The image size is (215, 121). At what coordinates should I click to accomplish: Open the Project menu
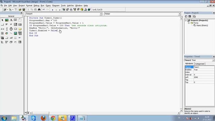point(21,6)
